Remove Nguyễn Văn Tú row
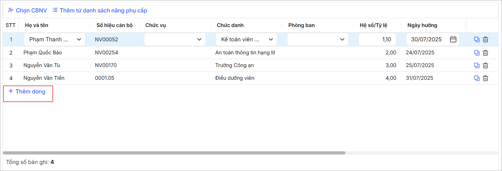 tap(485, 65)
